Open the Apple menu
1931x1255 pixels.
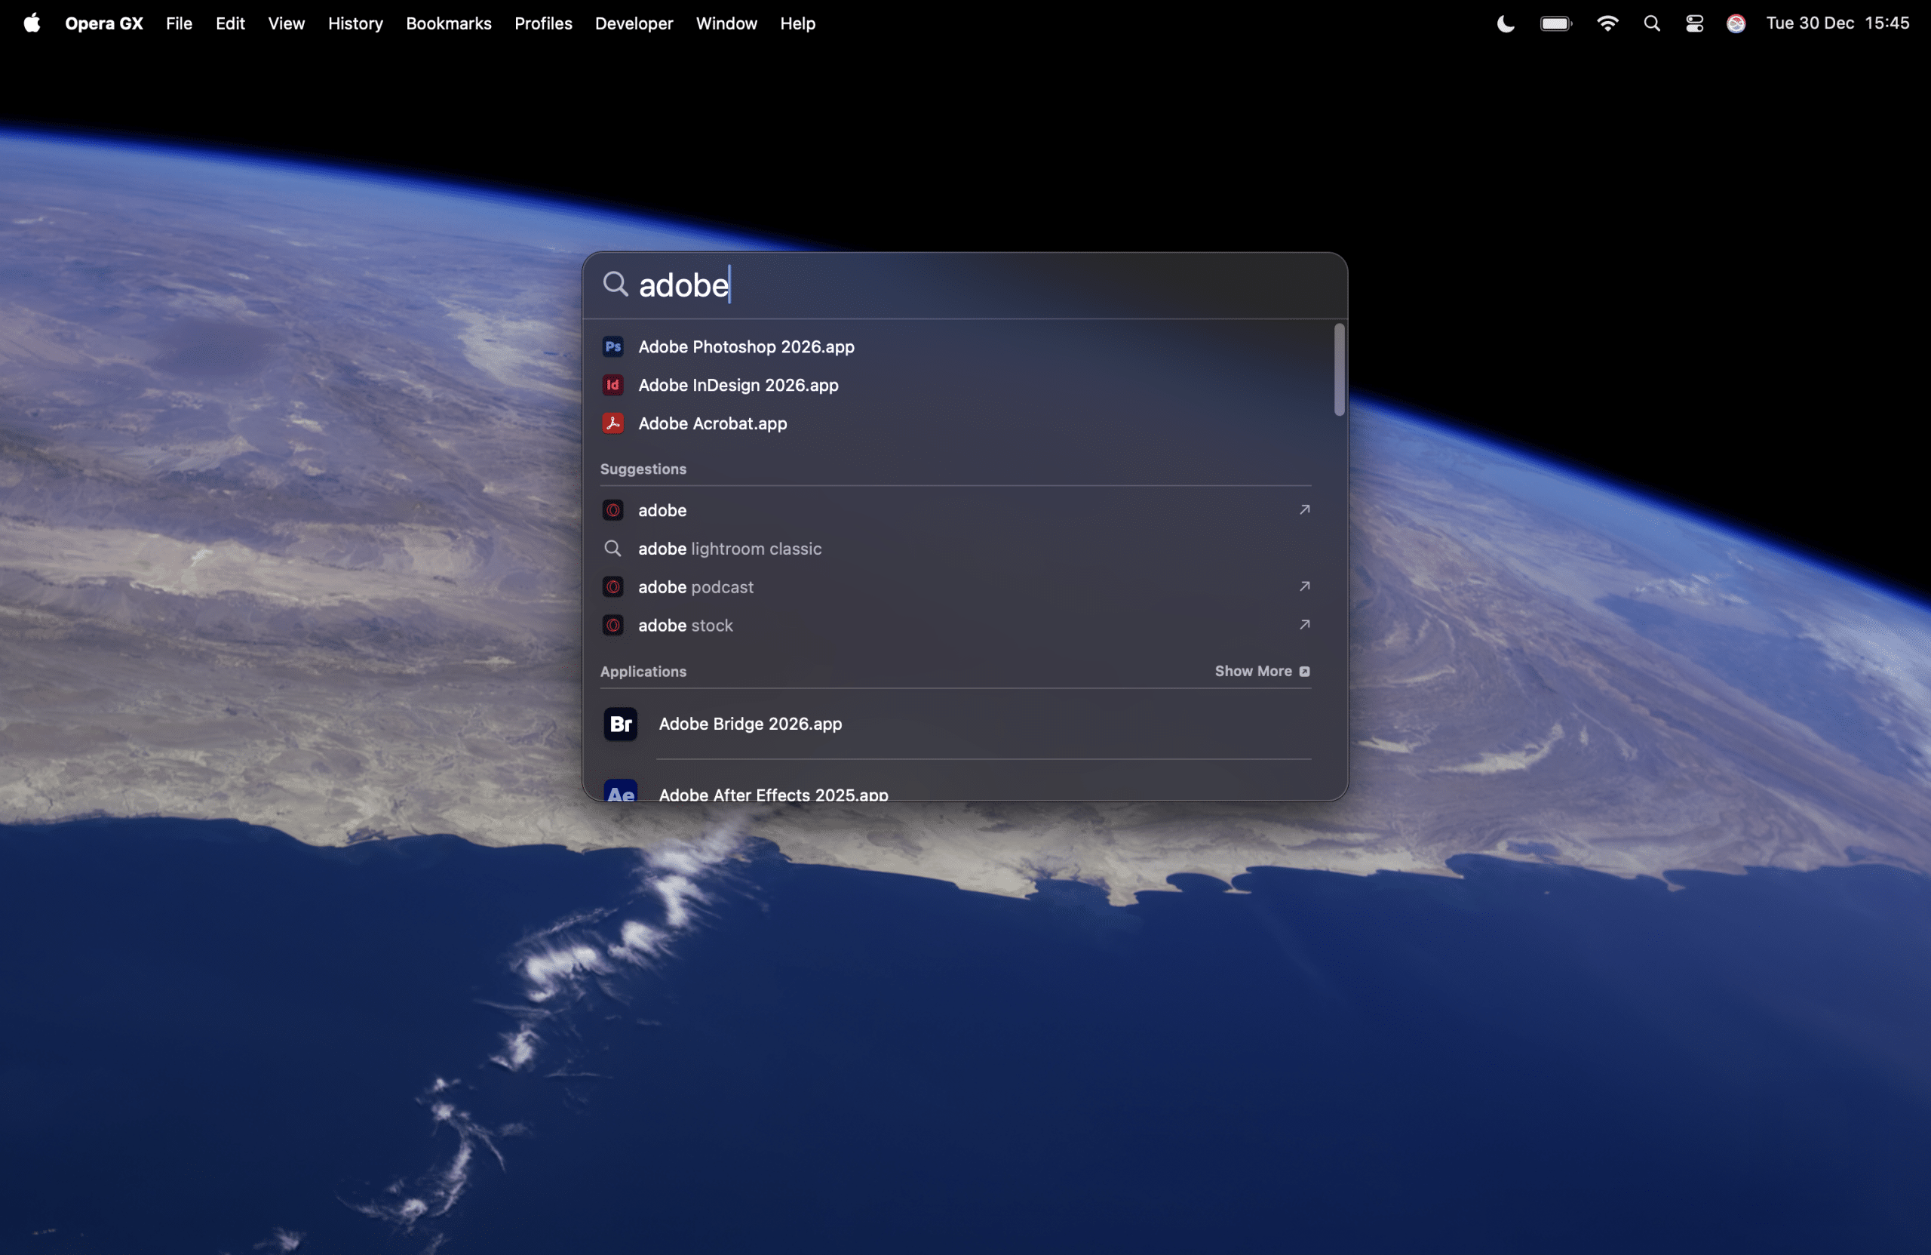[x=32, y=23]
